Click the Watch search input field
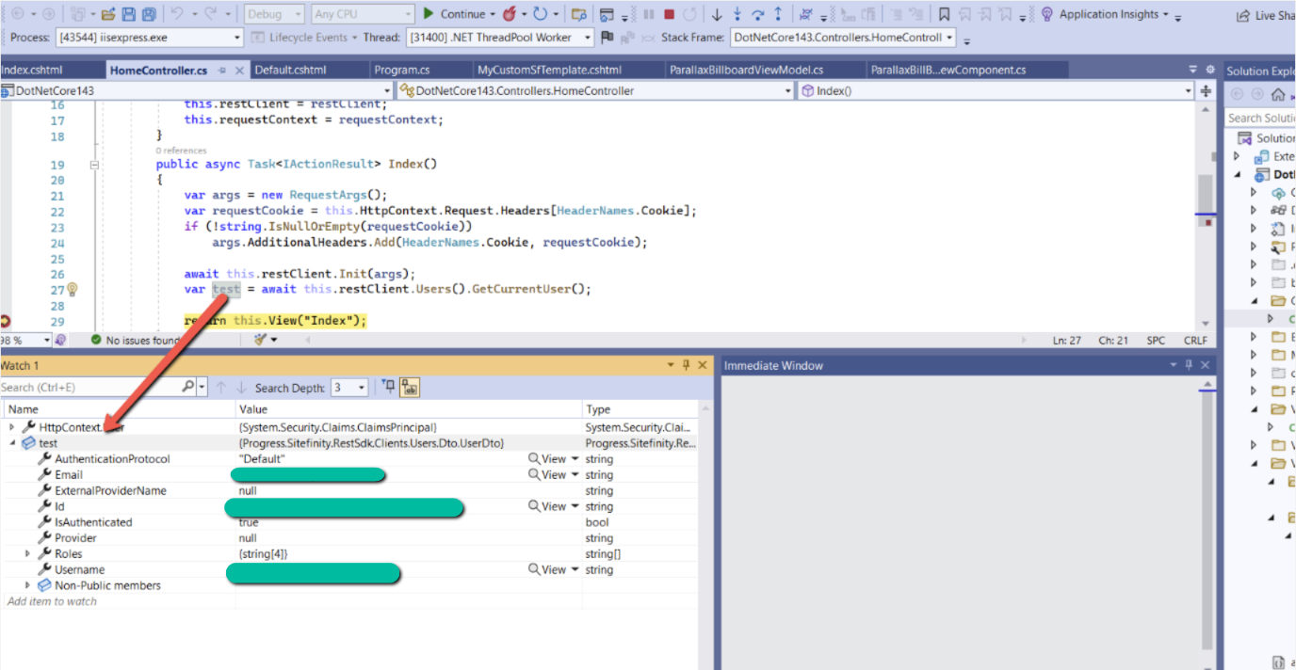The image size is (1296, 670). click(x=89, y=388)
